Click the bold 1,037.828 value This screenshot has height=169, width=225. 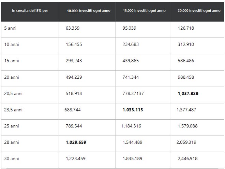pyautogui.click(x=188, y=93)
